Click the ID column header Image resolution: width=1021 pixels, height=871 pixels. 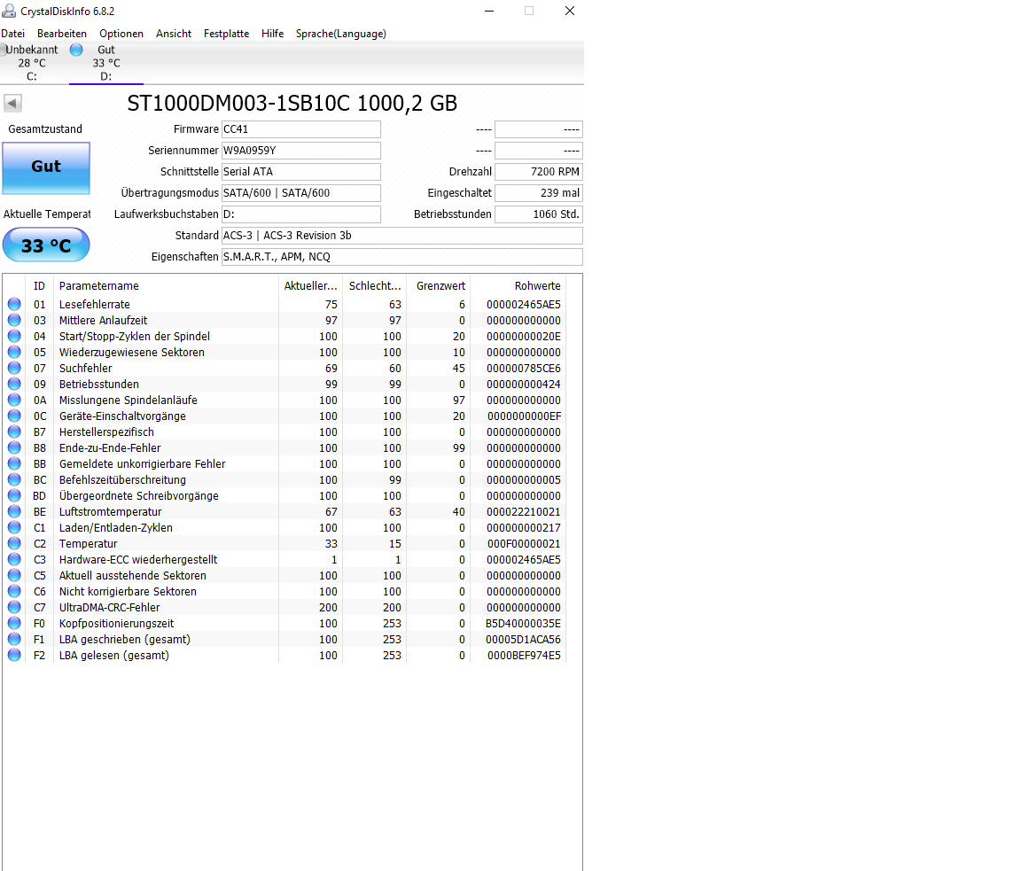point(40,286)
